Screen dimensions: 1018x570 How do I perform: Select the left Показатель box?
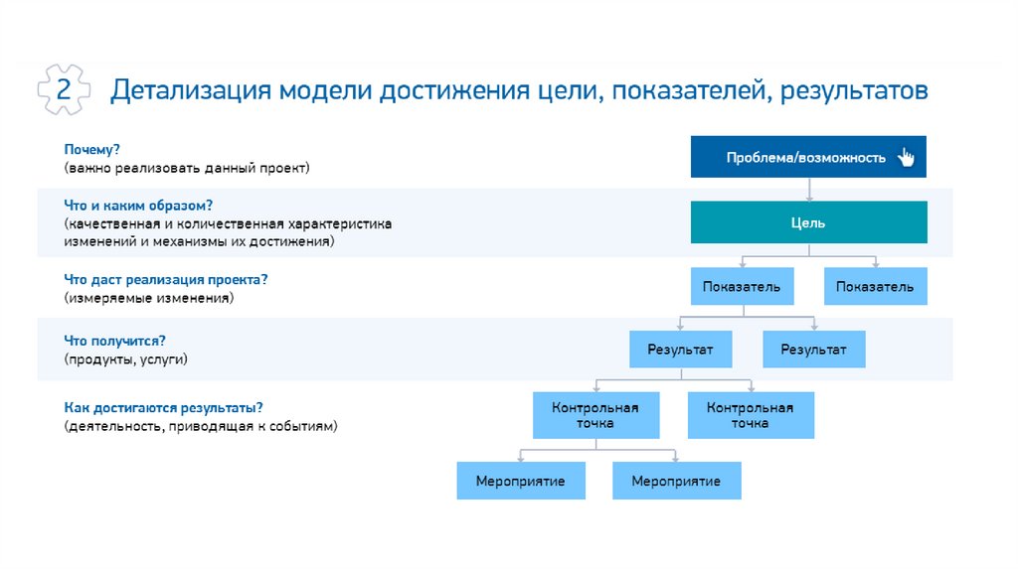[742, 286]
